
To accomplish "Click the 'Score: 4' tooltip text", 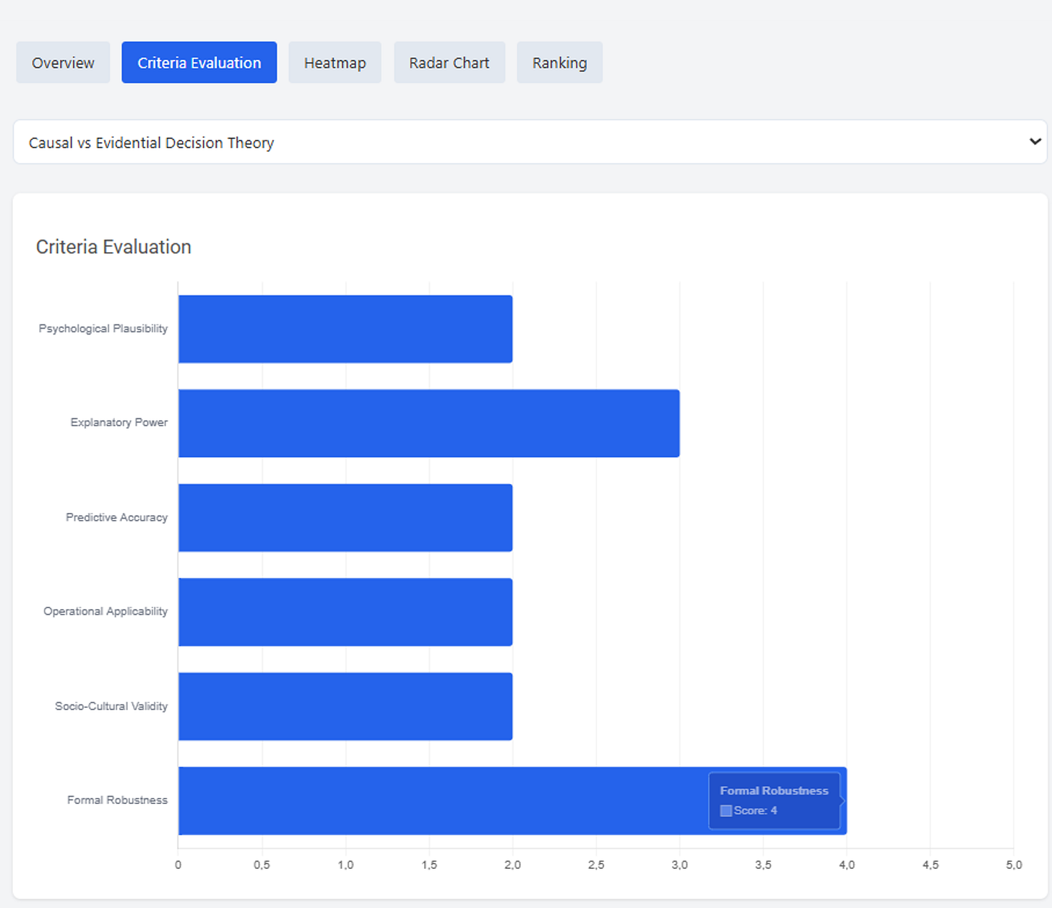I will [756, 810].
